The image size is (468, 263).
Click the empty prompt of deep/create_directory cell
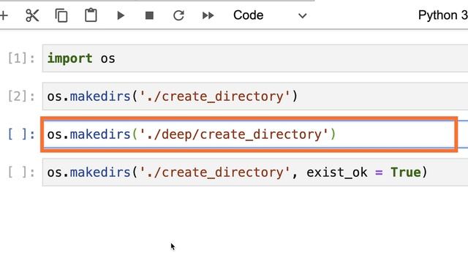coord(21,134)
